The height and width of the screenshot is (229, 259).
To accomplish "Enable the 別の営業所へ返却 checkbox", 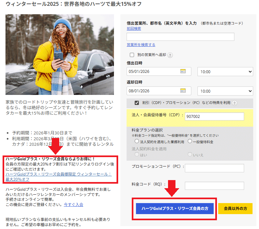I will pyautogui.click(x=132, y=55).
